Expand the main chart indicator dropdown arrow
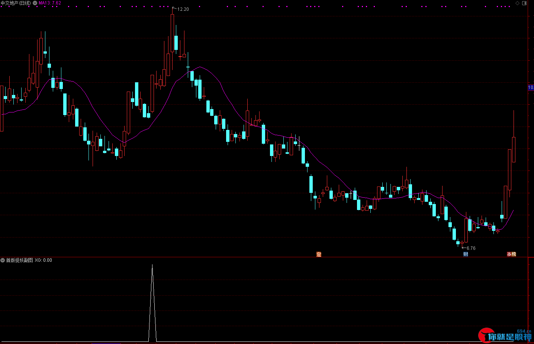This screenshot has height=344, width=534. click(35, 3)
